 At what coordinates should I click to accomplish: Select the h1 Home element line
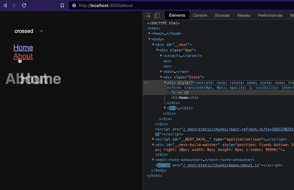(185, 97)
